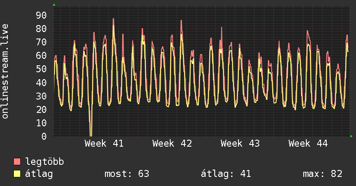Screen dimensions: 356x186
Task: Click the 60 y-axis tick label
Action: (x=41, y=55)
